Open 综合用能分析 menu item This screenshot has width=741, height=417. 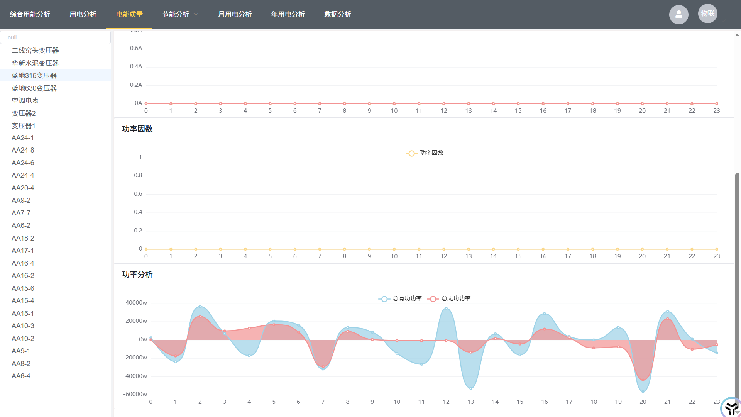(x=30, y=14)
